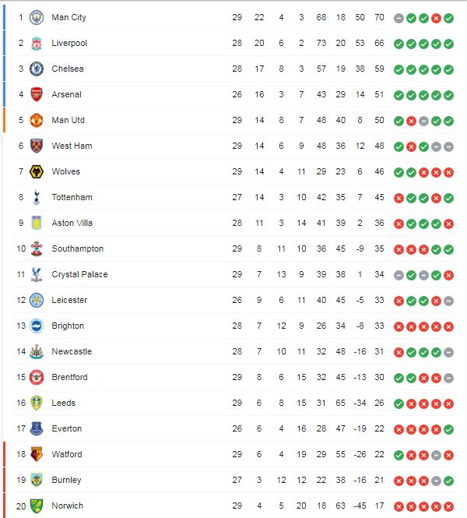Click the Man City club crest
The image size is (467, 518).
(36, 17)
